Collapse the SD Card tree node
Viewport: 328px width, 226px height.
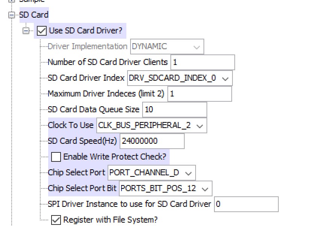point(12,15)
